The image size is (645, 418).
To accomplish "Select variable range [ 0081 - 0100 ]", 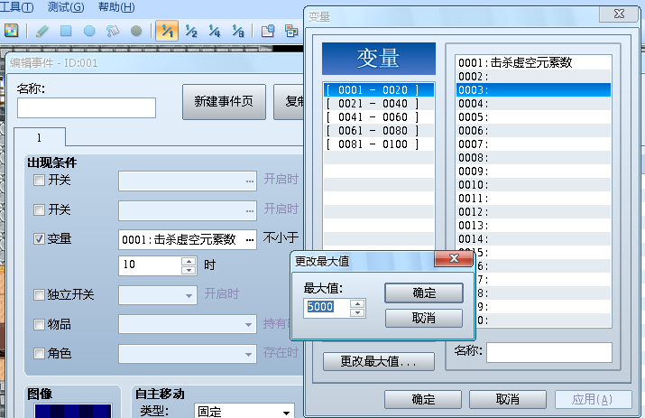I will 379,144.
